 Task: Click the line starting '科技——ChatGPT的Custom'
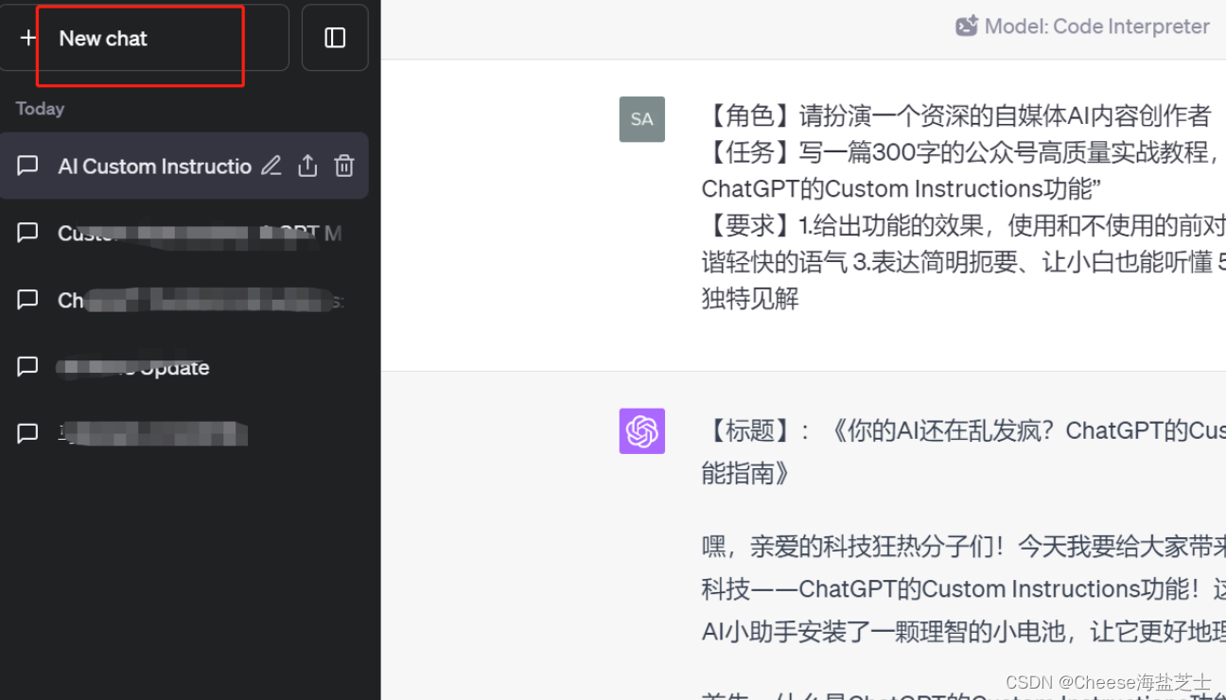coord(964,589)
